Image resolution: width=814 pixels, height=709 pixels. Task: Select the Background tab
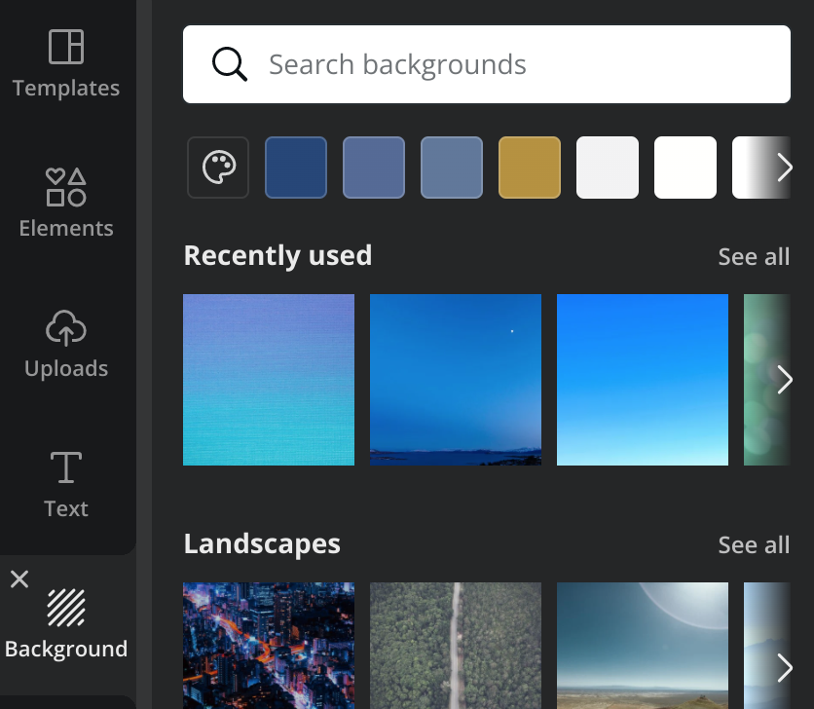coord(66,624)
